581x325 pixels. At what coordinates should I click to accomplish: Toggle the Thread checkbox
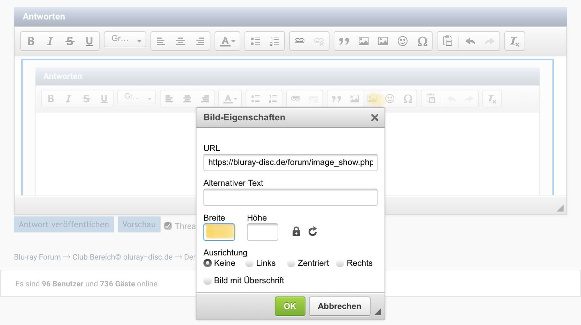click(168, 226)
